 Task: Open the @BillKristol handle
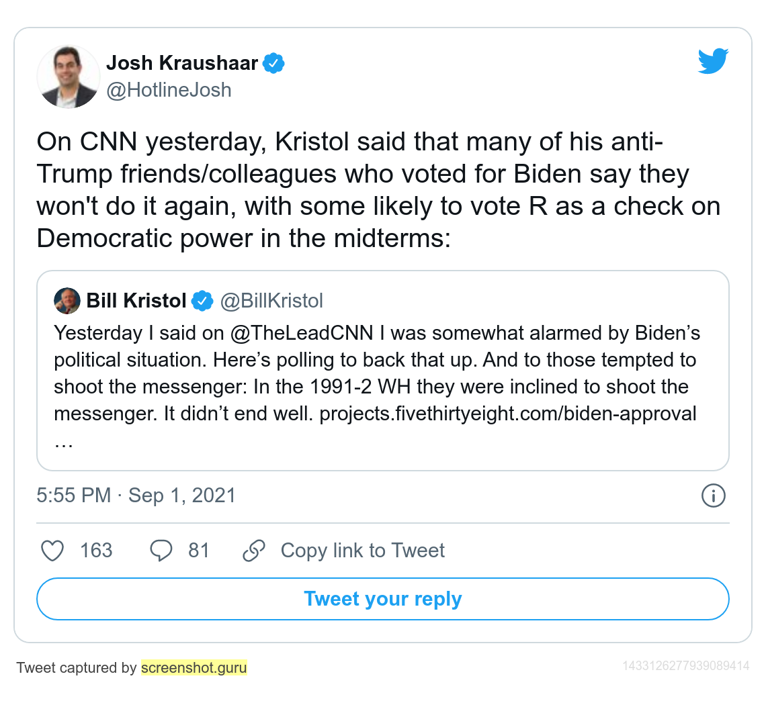(x=271, y=301)
